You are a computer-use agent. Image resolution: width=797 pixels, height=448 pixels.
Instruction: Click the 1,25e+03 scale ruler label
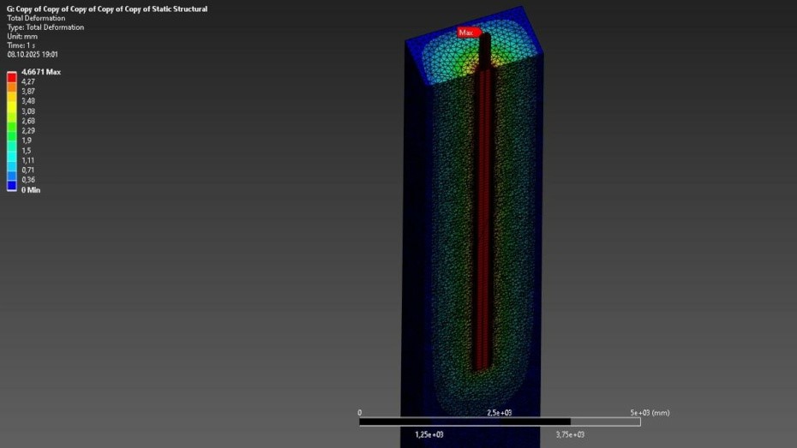(428, 434)
